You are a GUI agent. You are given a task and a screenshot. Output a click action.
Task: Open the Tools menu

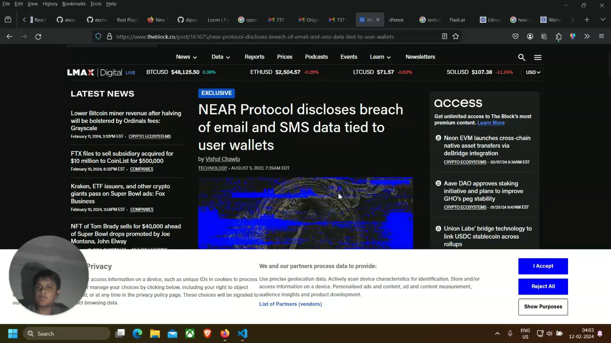pyautogui.click(x=96, y=4)
